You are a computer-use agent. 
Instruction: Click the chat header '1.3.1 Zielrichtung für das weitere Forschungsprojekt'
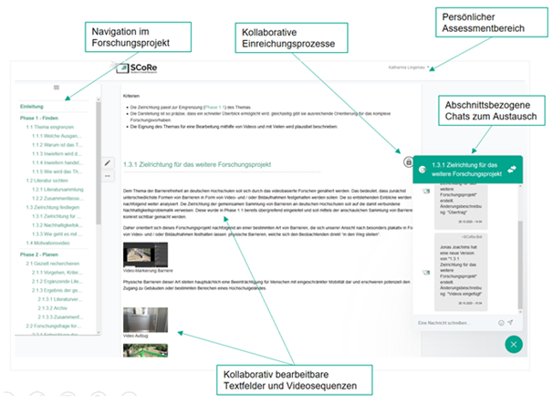pyautogui.click(x=466, y=170)
